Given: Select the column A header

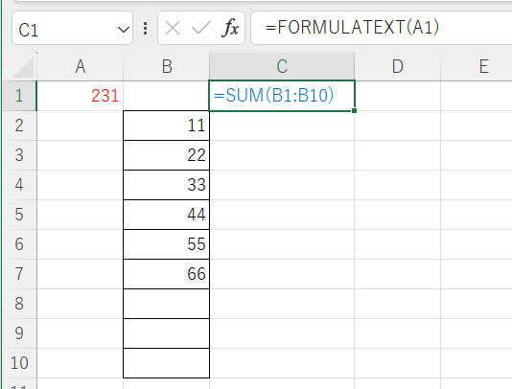Looking at the screenshot, I should [x=80, y=66].
